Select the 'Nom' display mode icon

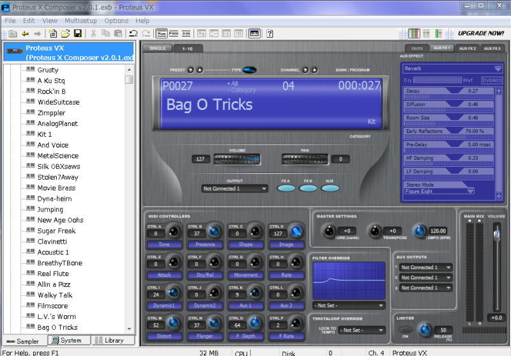162,33
